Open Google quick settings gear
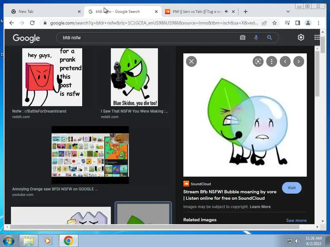Image resolution: width=330 pixels, height=247 pixels. tap(301, 37)
